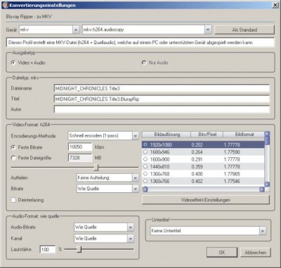281x268 pixels.
Task: Click the Lautstärke 100 field
Action: 48,250
